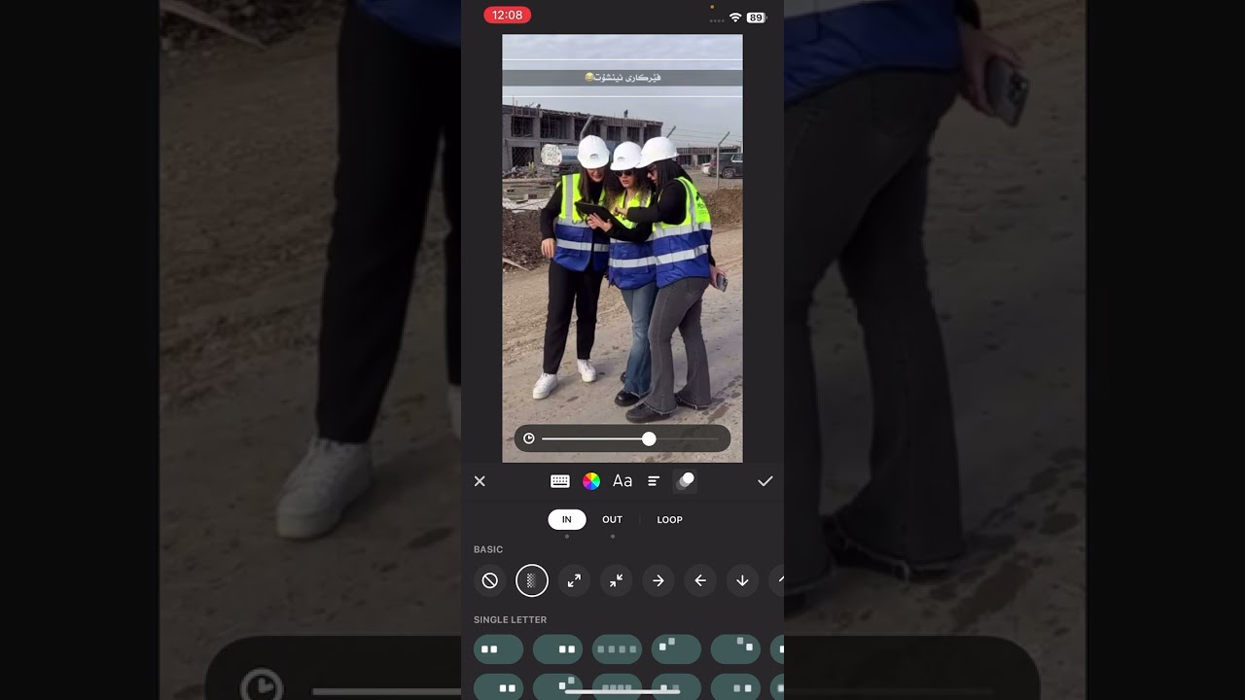The height and width of the screenshot is (700, 1245).
Task: Choose the slide left arrow animation
Action: [x=700, y=580]
